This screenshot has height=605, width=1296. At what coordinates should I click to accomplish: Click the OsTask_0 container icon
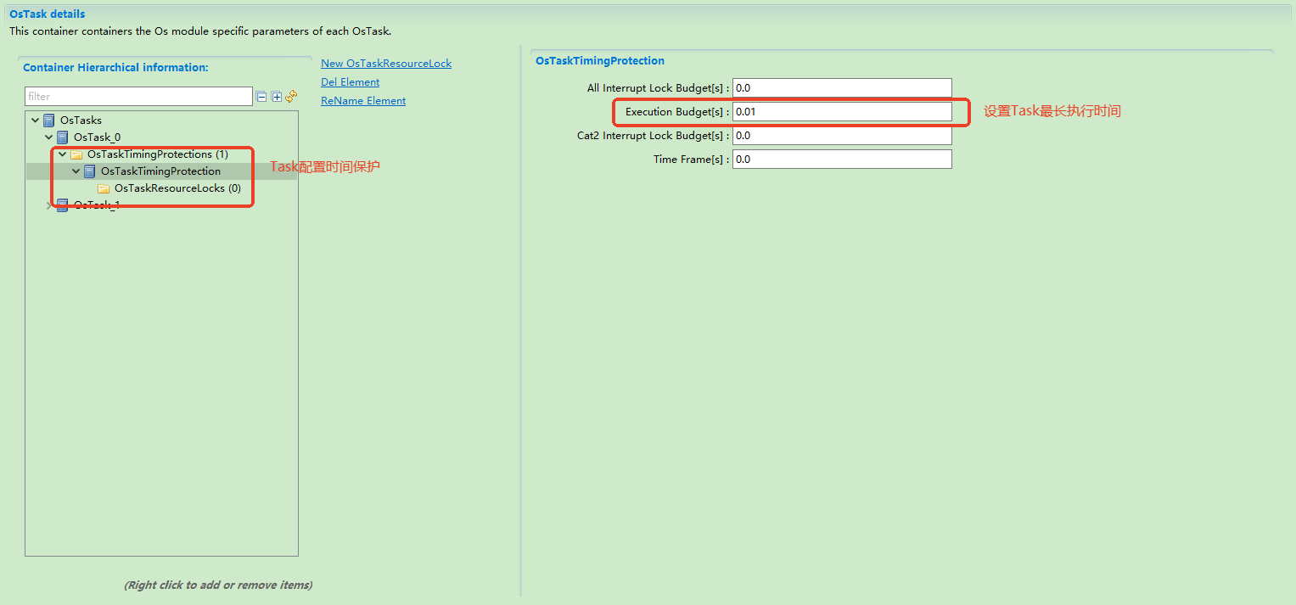(63, 137)
